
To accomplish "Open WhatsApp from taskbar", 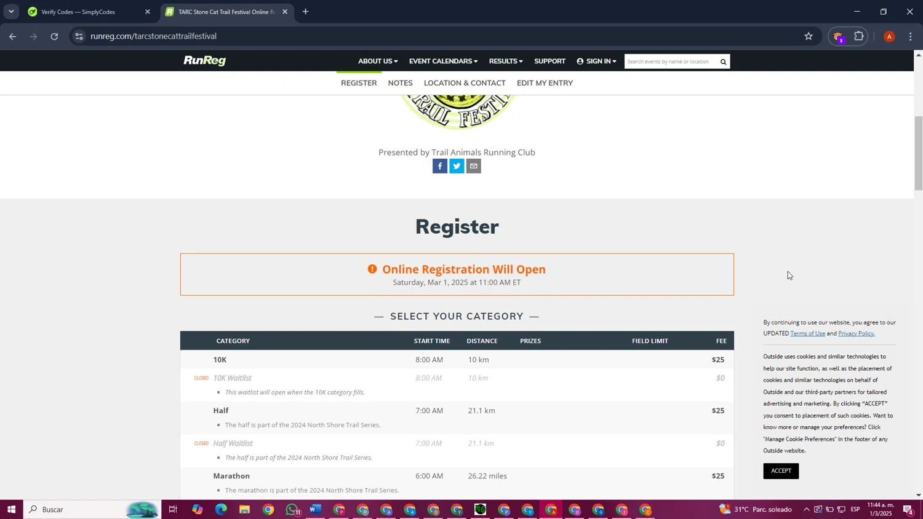I will pos(292,509).
